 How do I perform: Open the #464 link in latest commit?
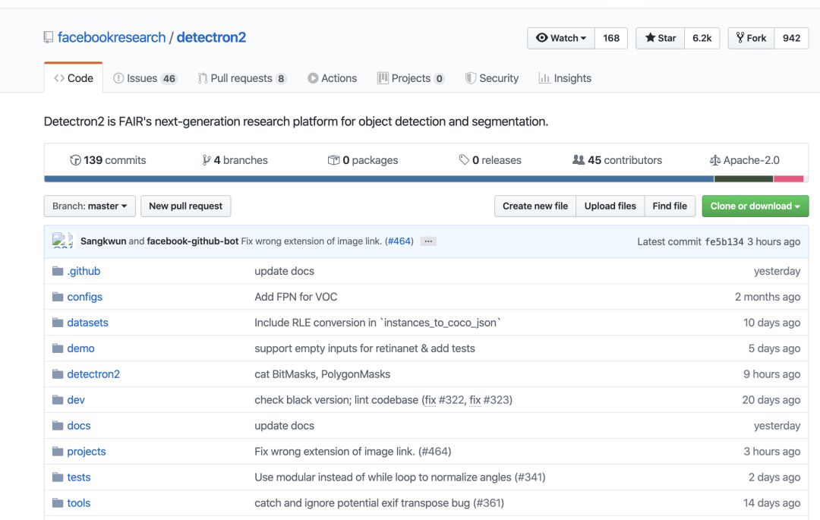(399, 241)
